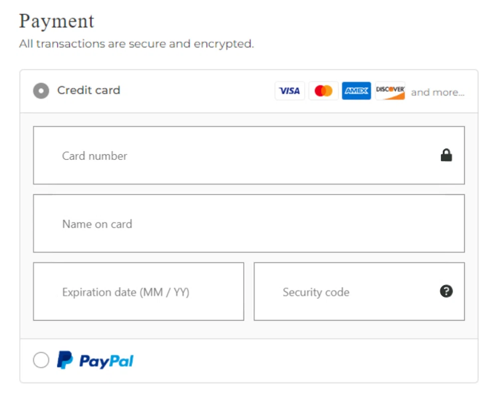Click the padlock icon in Card number
499x406 pixels.
[446, 155]
